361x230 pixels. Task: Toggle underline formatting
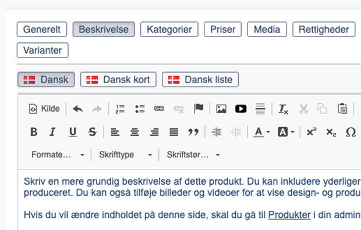[x=73, y=132]
